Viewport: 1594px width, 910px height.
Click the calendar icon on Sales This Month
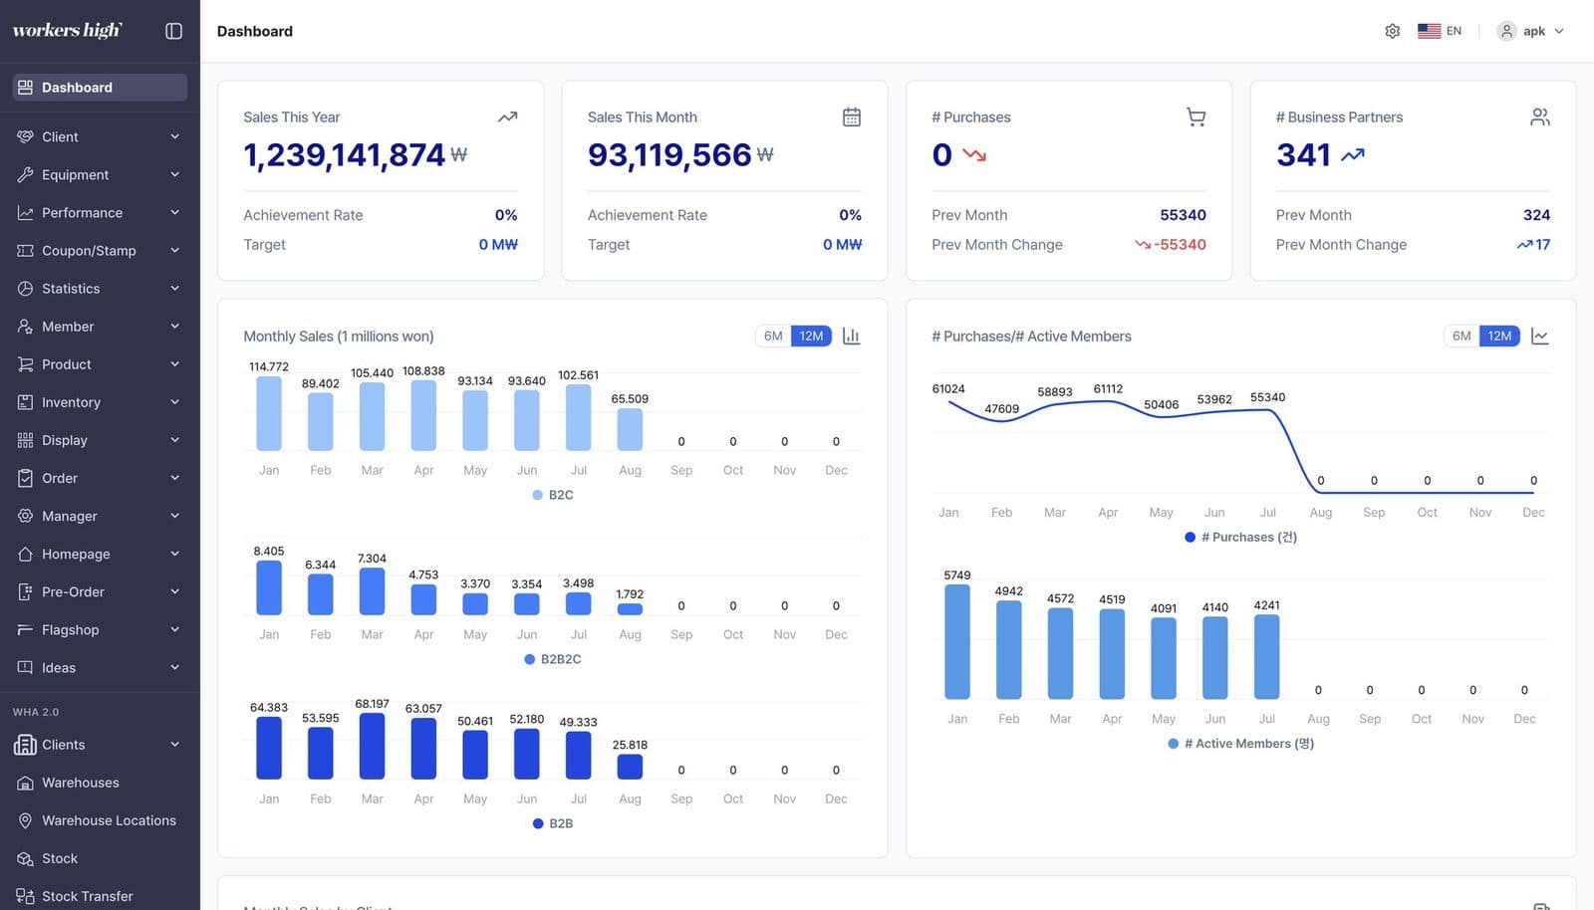pos(852,117)
